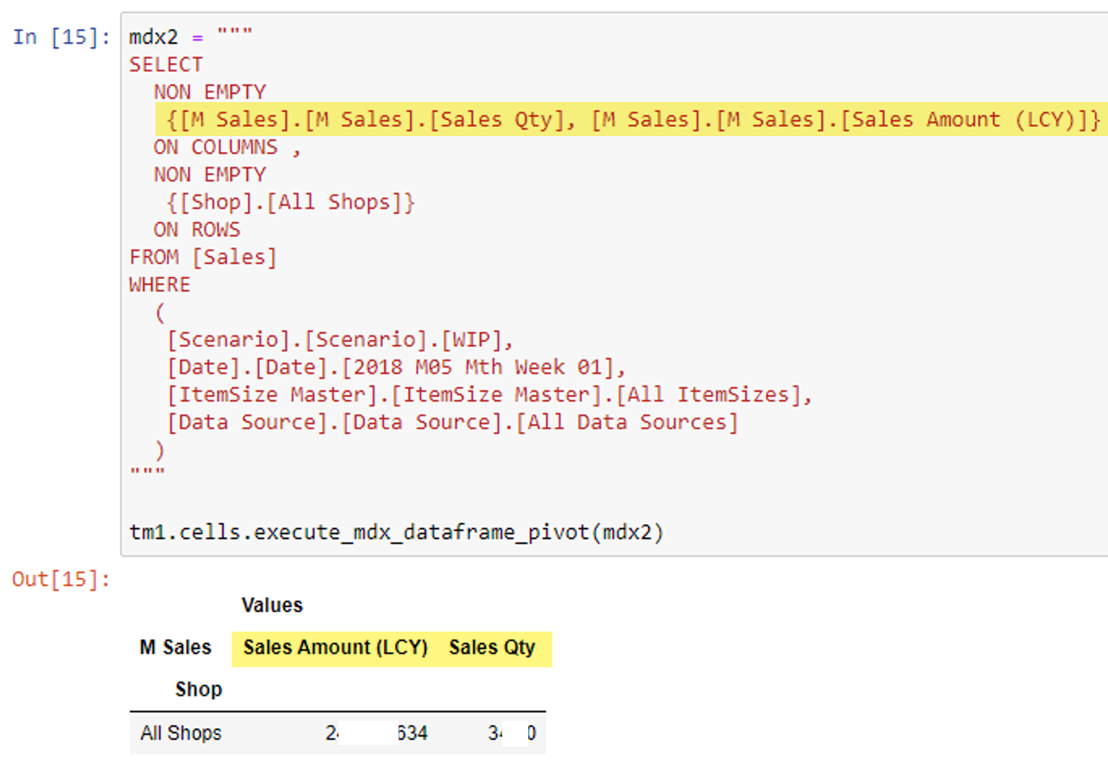Click the ON ROWS line
This screenshot has width=1108, height=766.
tap(197, 230)
